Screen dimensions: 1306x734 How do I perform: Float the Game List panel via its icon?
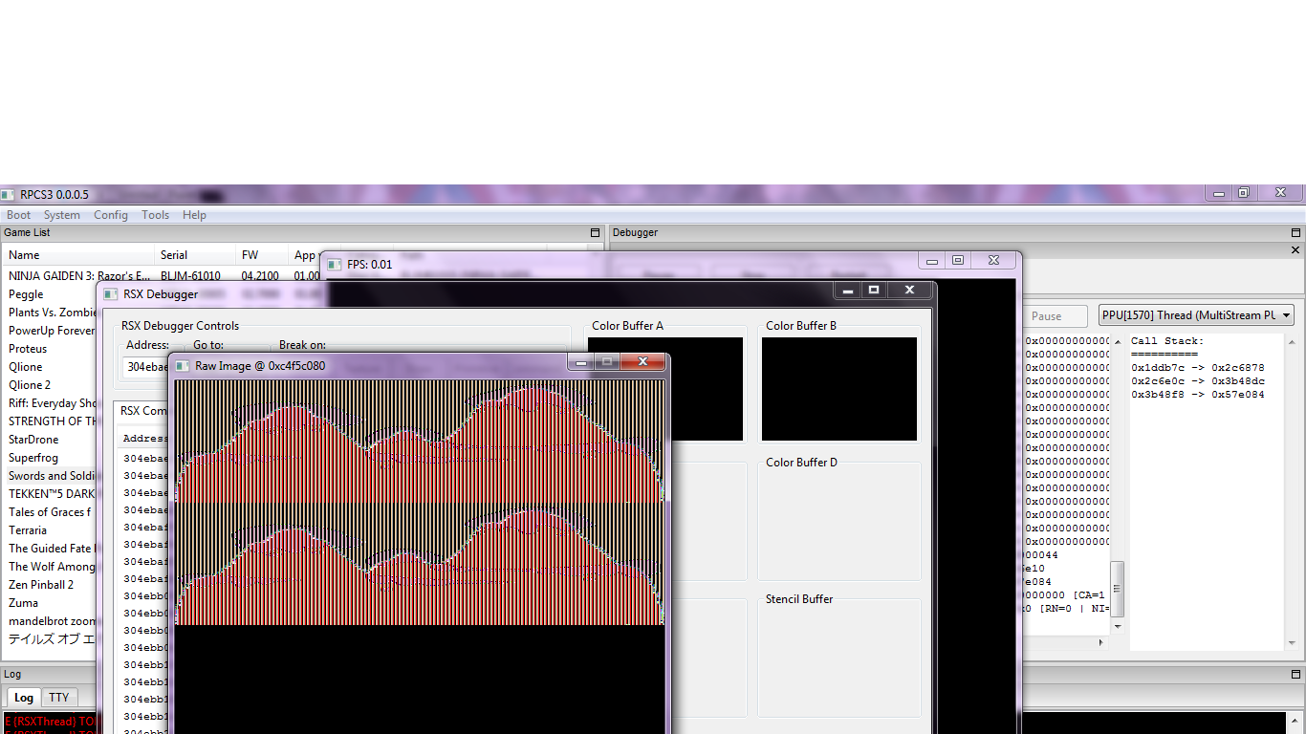[x=595, y=232]
